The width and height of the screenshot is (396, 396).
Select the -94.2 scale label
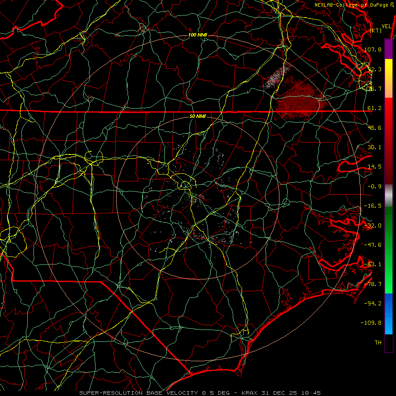pos(373,304)
